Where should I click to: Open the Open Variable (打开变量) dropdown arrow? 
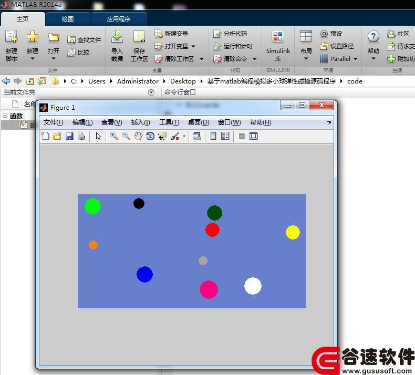pyautogui.click(x=193, y=46)
